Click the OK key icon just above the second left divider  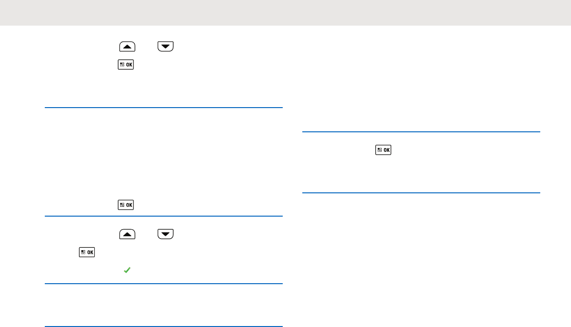(x=126, y=204)
